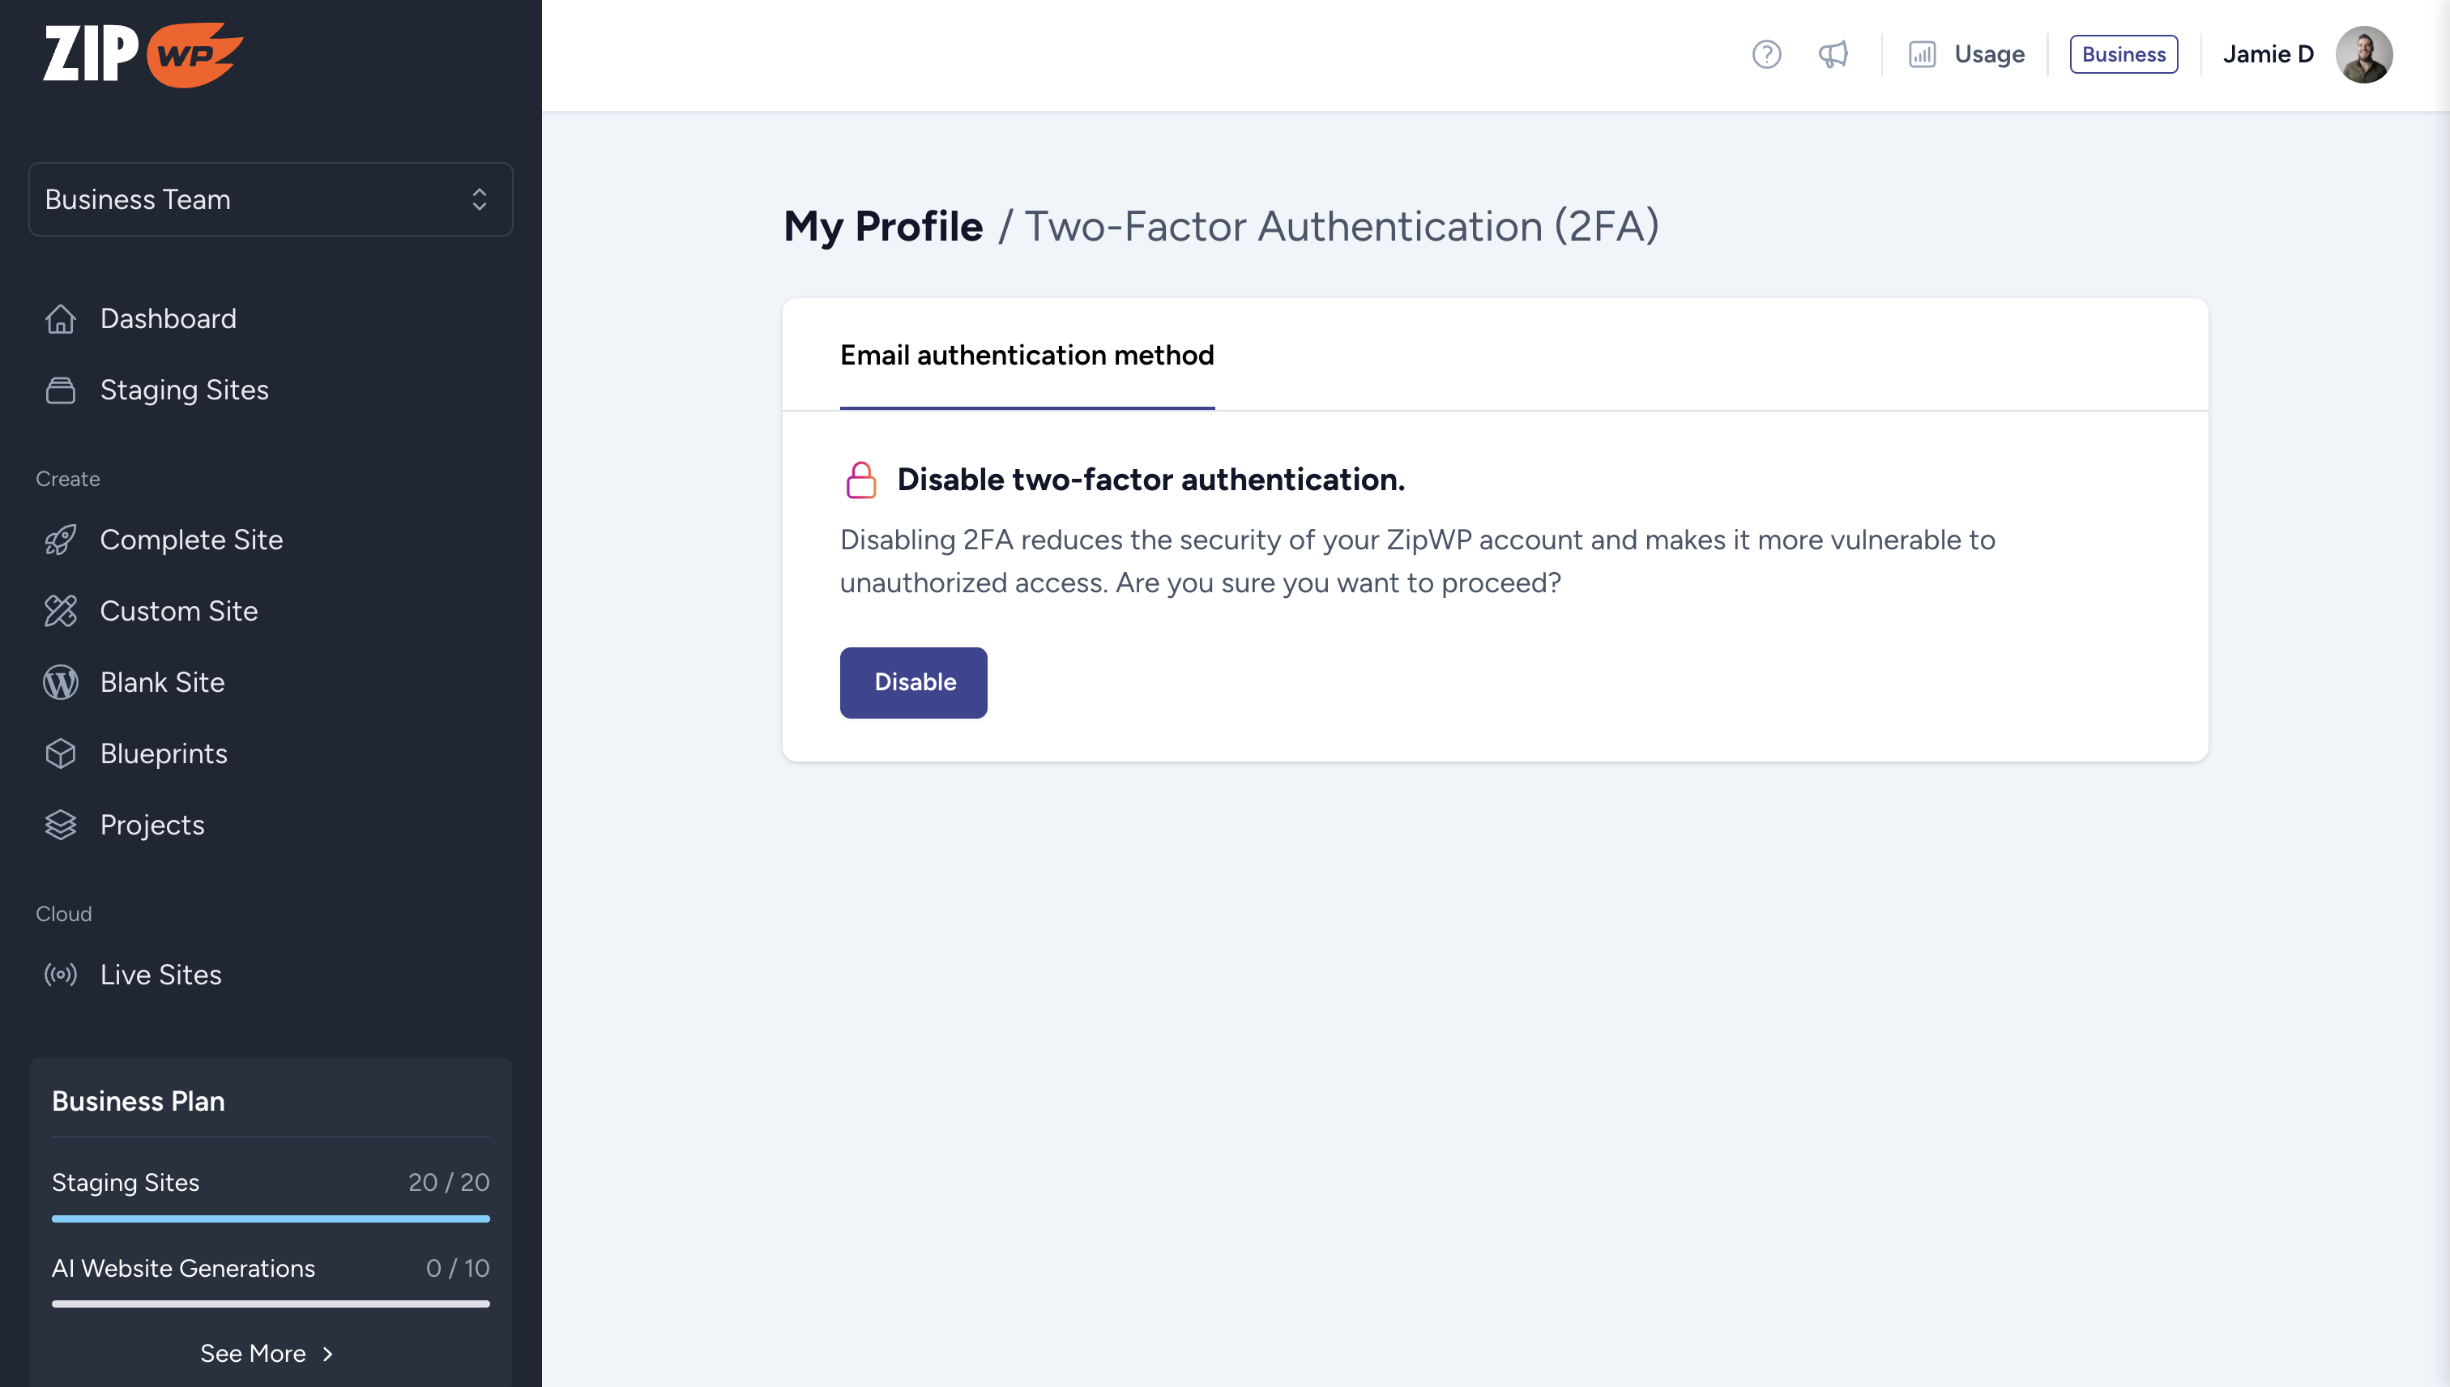Open the Business Team switcher dropdown

(x=271, y=199)
